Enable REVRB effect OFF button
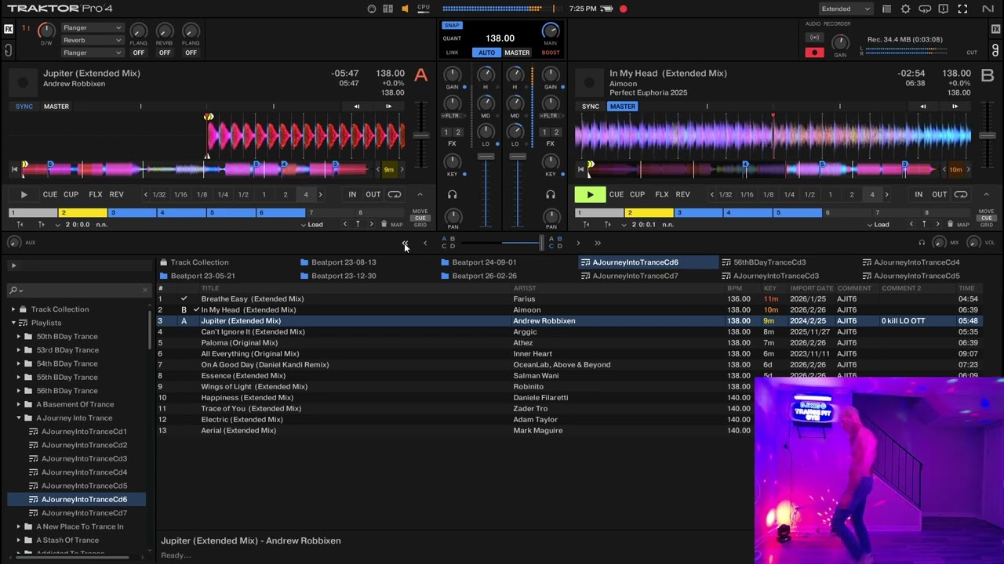The width and height of the screenshot is (1004, 564). point(165,52)
